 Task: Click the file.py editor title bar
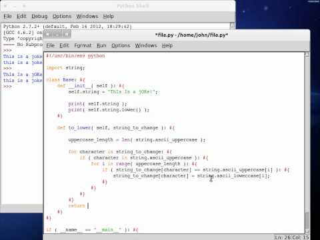click(191, 35)
